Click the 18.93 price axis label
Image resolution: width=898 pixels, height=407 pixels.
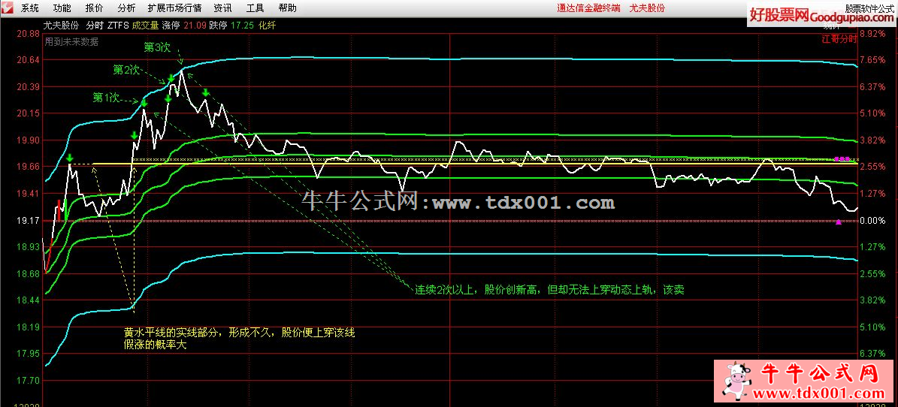tap(27, 247)
